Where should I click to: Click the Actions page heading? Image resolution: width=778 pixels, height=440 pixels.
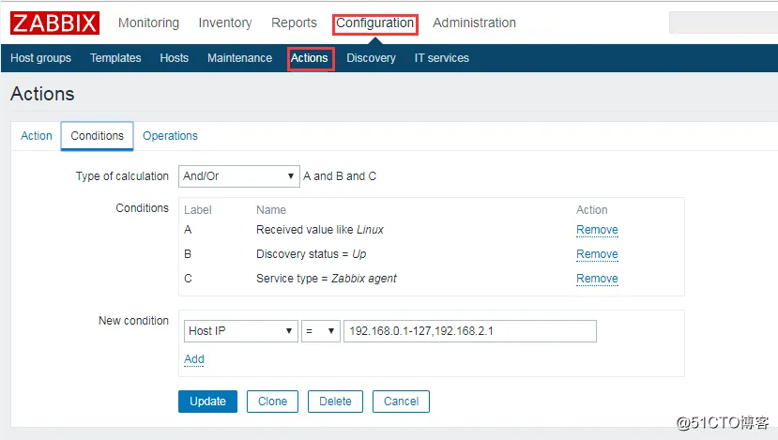click(x=42, y=94)
